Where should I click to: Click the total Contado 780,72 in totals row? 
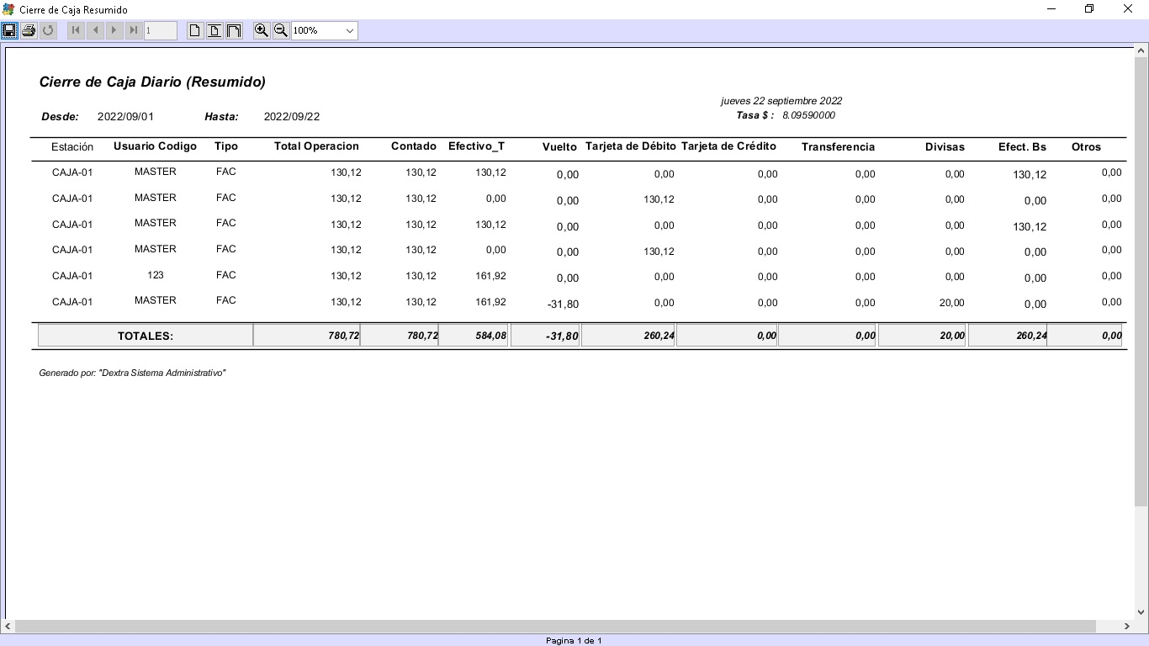[x=422, y=336]
